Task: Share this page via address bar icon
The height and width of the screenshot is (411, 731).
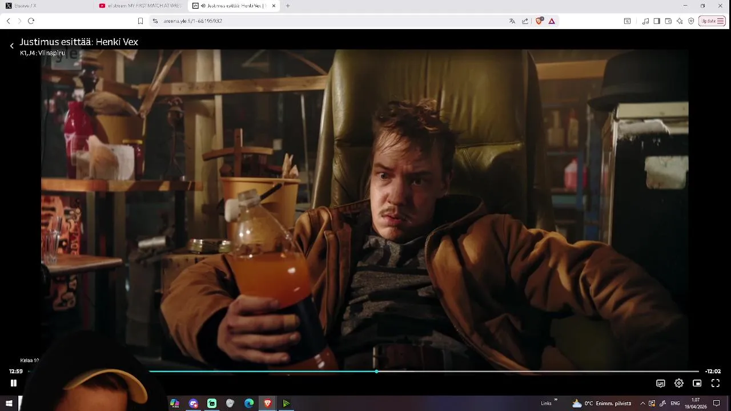Action: click(x=525, y=21)
